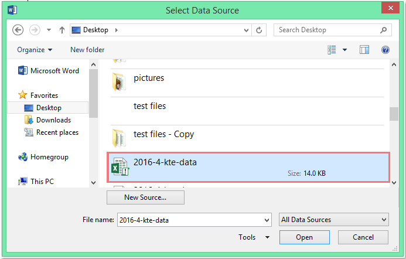Image resolution: width=406 pixels, height=259 pixels.
Task: Click New folder in the toolbar
Action: 87,50
